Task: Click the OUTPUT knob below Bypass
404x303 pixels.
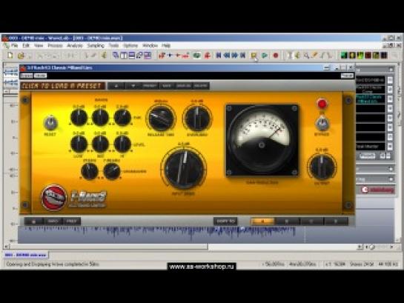Action: pos(322,167)
